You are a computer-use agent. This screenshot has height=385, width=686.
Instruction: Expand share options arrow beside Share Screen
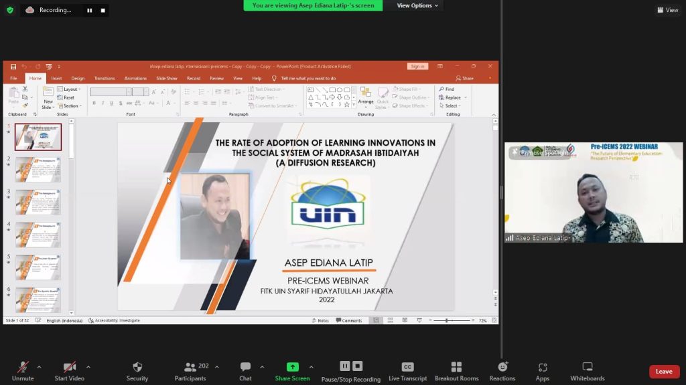click(x=311, y=367)
